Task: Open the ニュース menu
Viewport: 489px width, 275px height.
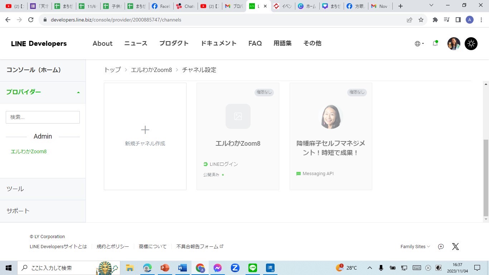Action: [136, 43]
